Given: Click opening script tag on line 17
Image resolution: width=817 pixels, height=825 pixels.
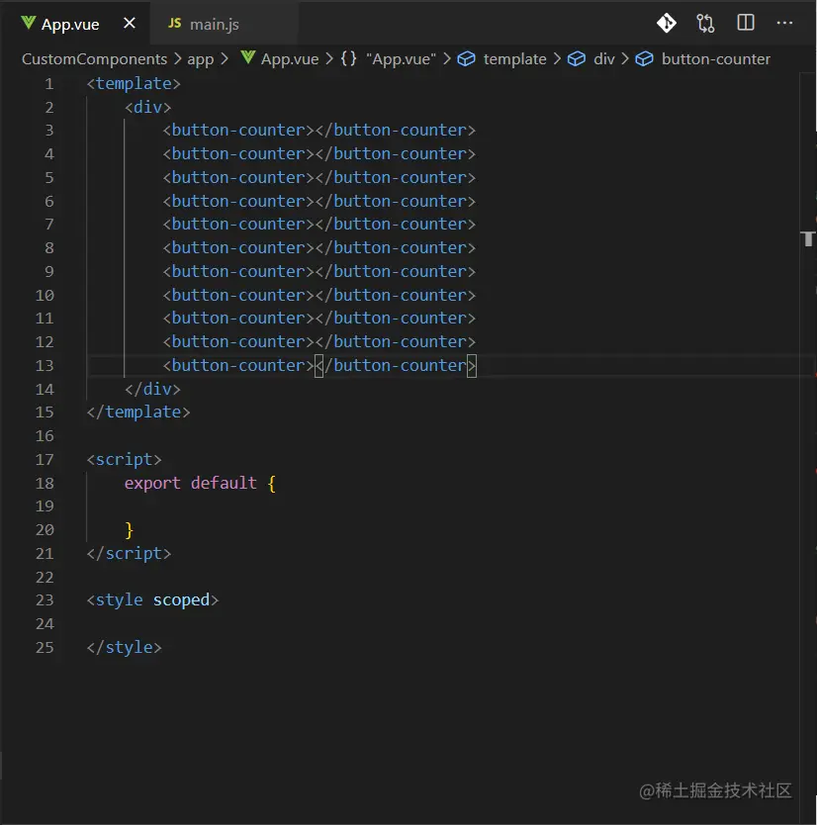Looking at the screenshot, I should [125, 459].
